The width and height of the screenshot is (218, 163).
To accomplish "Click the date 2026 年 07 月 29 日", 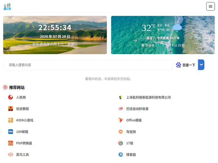I will pos(55,36).
